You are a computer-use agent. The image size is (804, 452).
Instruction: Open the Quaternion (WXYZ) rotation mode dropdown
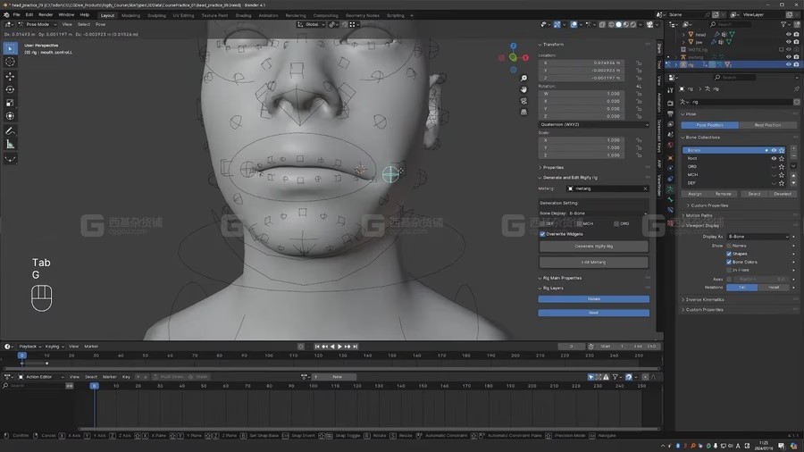tap(594, 124)
